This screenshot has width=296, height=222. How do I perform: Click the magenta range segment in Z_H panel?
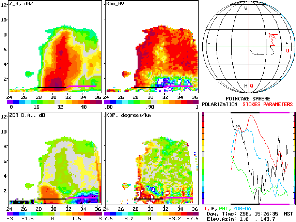[x=82, y=86]
